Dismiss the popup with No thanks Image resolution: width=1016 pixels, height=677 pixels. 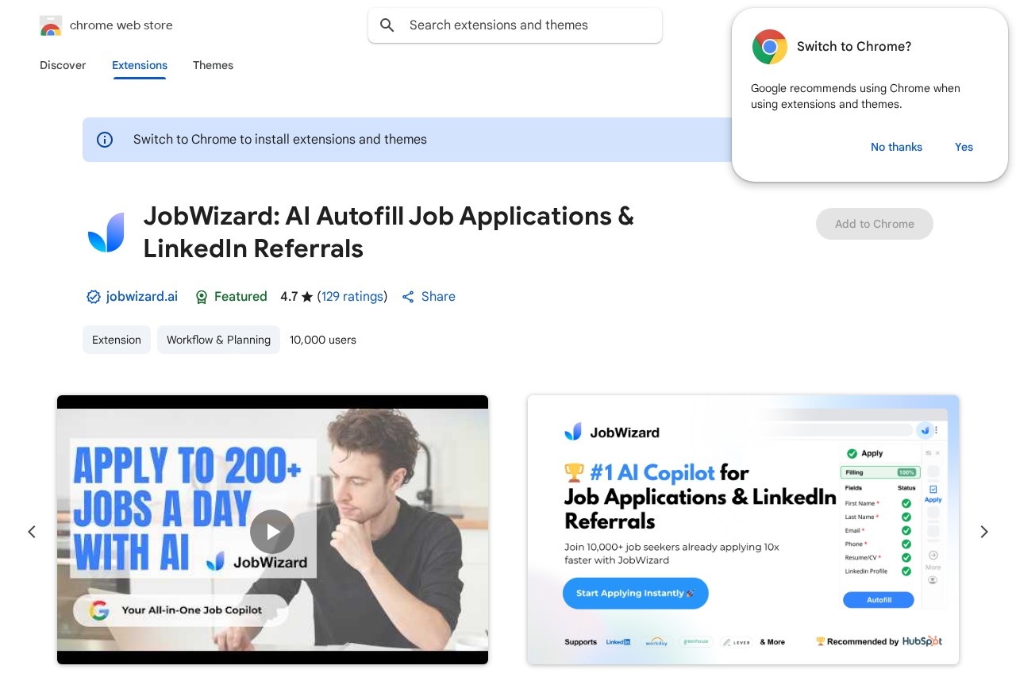pos(896,147)
